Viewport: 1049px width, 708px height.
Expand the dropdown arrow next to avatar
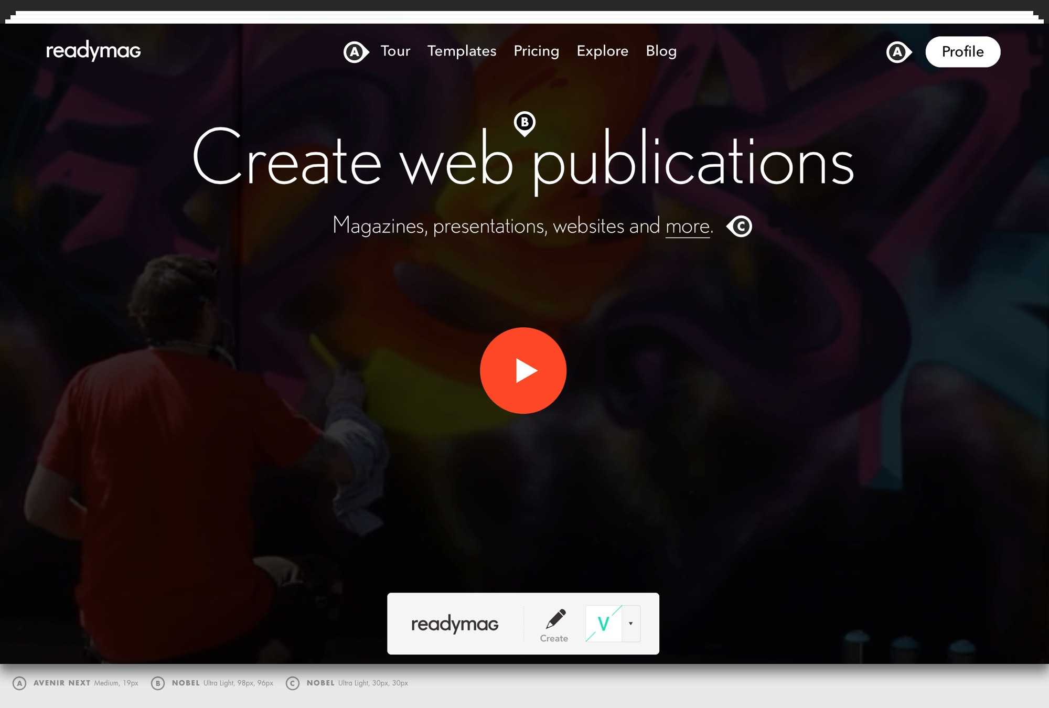click(x=631, y=624)
